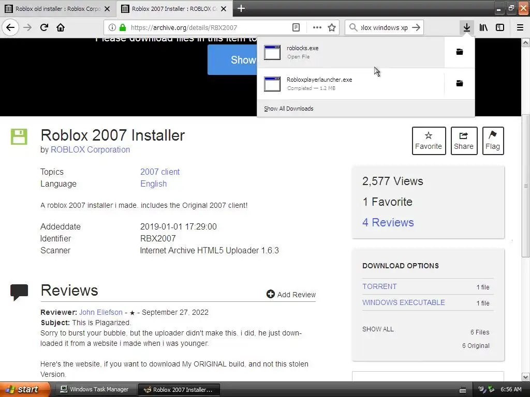
Task: Open ROBLOX Corporation creator link
Action: 90,149
